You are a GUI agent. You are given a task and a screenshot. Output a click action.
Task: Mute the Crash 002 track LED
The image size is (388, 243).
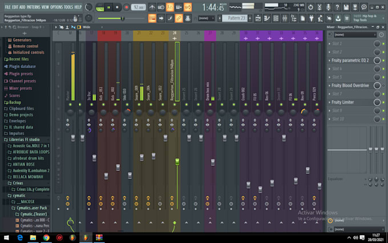coord(246,105)
